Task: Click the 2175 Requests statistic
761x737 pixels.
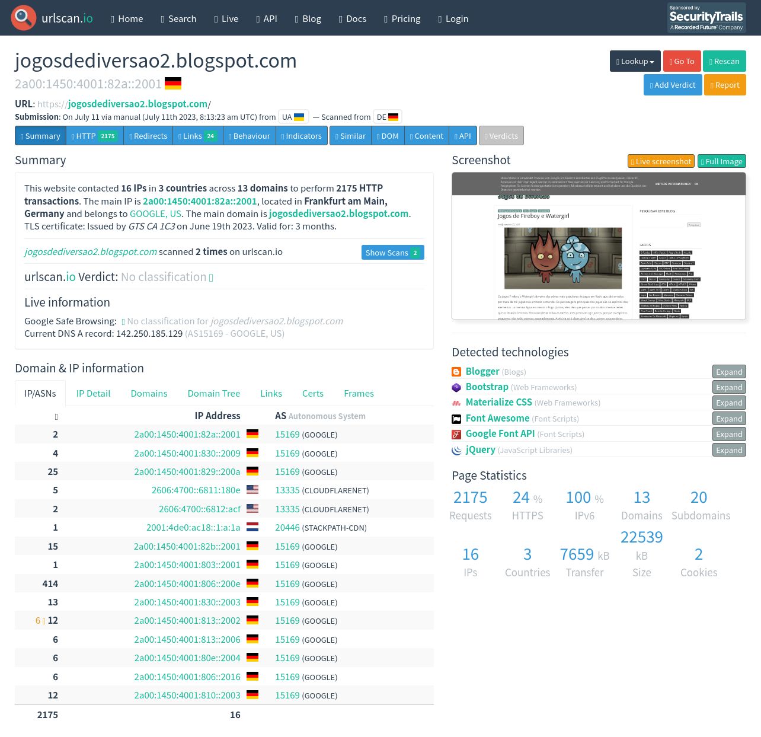Action: [x=471, y=505]
